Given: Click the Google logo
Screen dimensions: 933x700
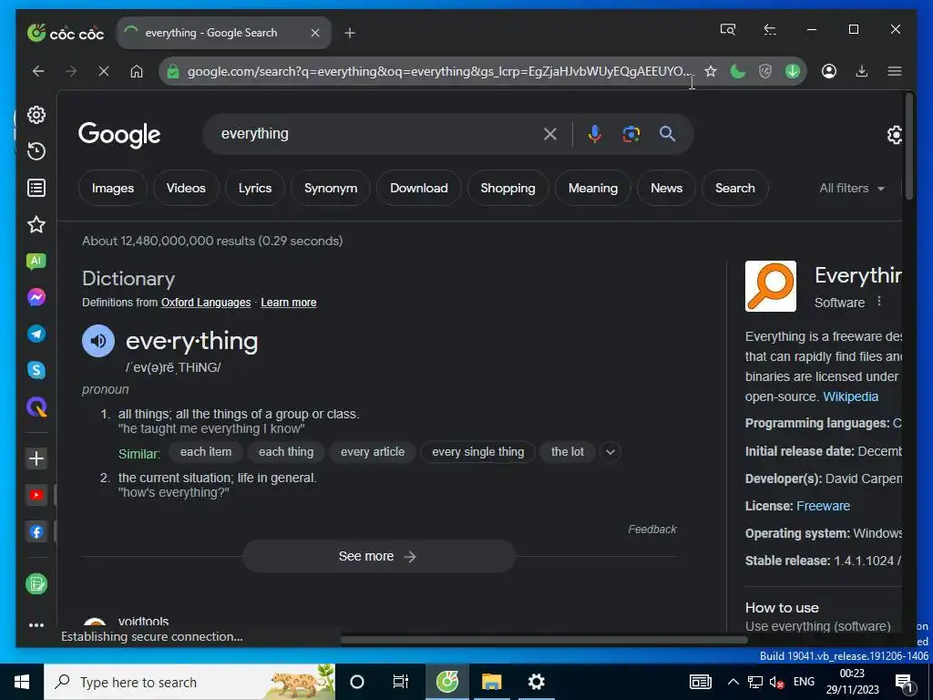Looking at the screenshot, I should click(x=119, y=135).
